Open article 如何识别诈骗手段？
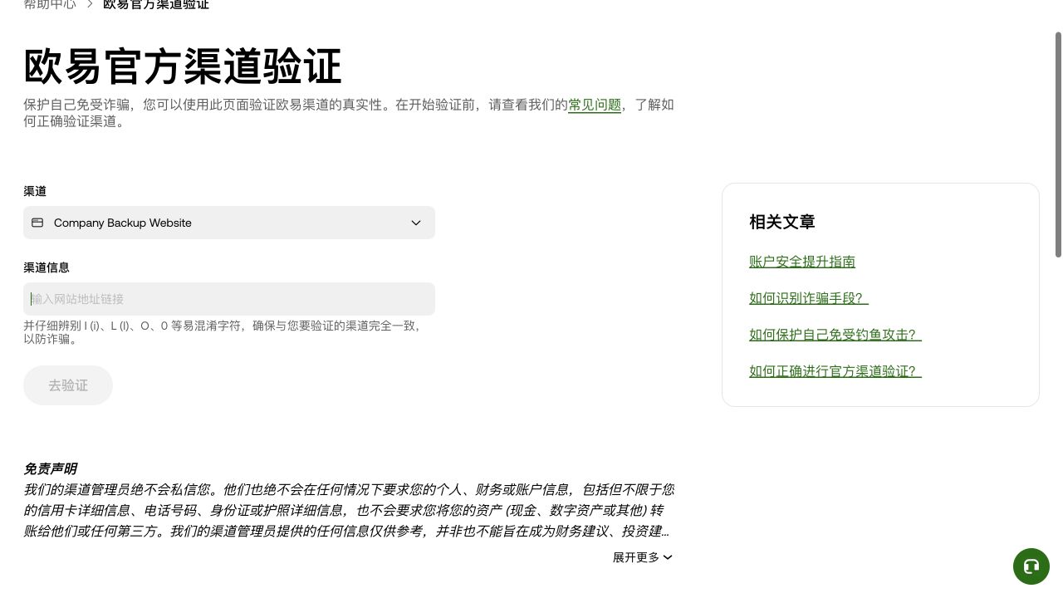The width and height of the screenshot is (1063, 598). 809,298
